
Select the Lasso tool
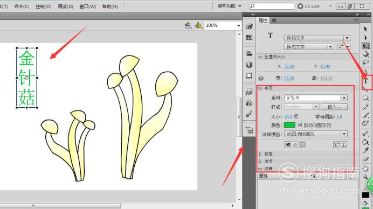click(365, 62)
